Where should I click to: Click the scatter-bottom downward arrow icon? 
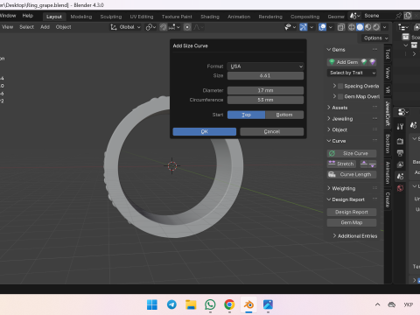click(x=373, y=164)
